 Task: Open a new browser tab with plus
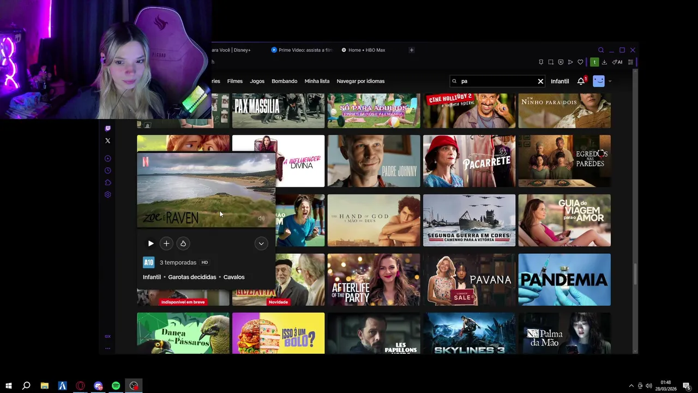pos(412,50)
